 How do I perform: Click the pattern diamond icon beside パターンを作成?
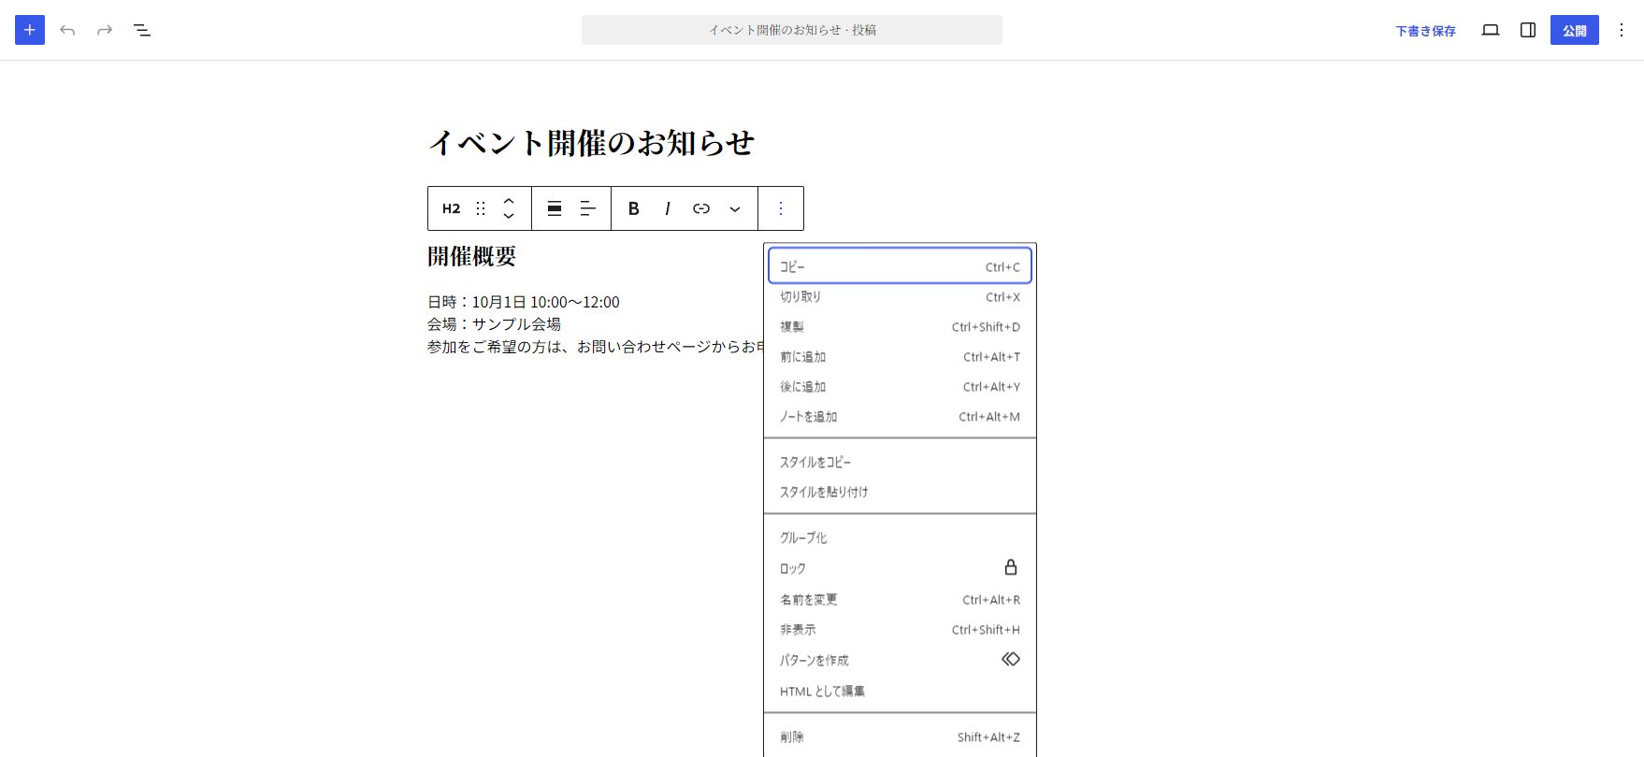1010,659
